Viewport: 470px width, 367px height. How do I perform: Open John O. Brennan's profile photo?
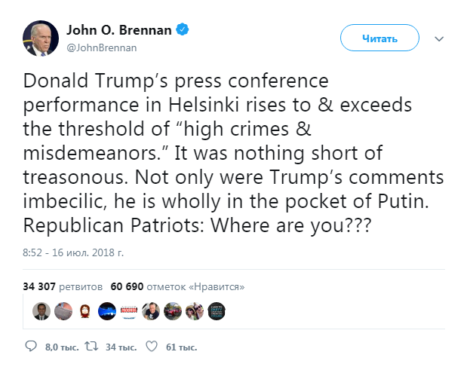tap(40, 38)
